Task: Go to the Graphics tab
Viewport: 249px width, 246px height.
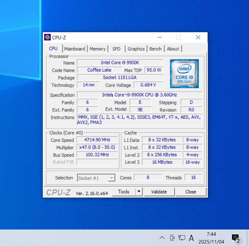Action: [136, 49]
